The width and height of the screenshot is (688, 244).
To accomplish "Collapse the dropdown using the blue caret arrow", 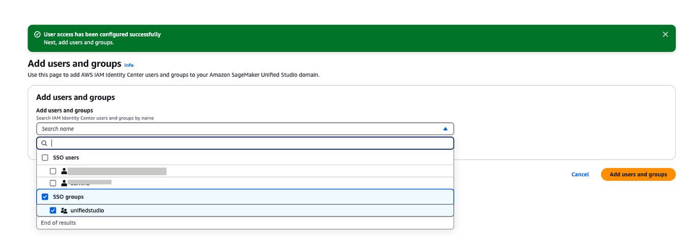I will click(445, 129).
